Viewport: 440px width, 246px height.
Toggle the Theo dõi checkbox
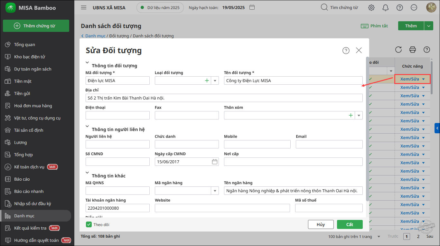[x=89, y=224]
